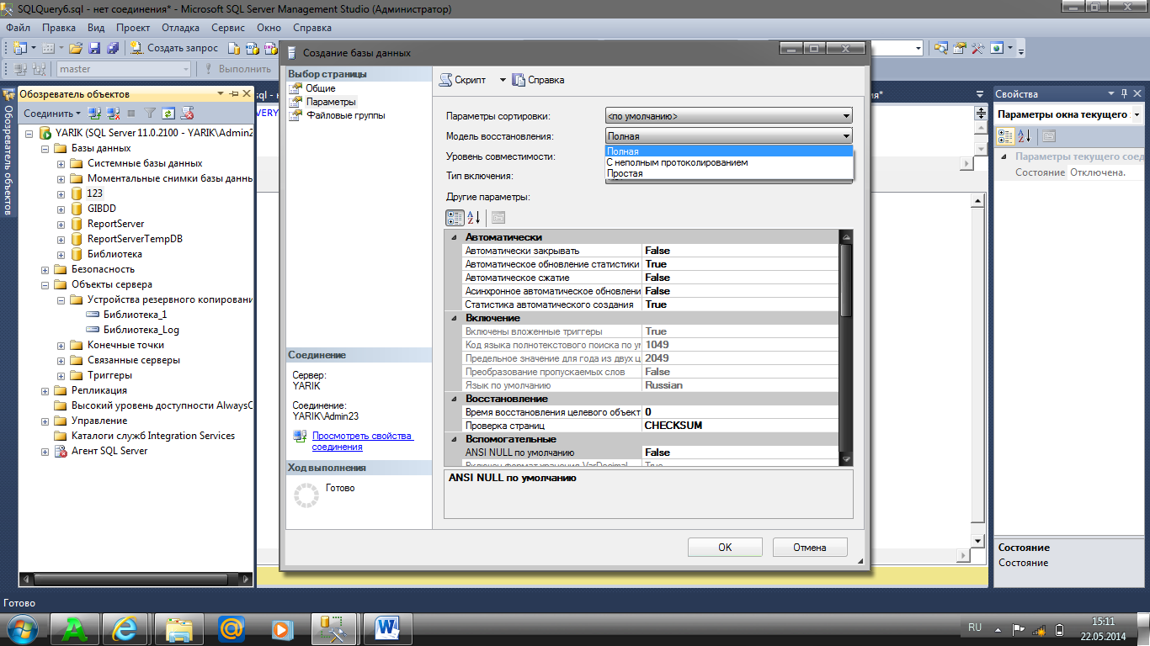Collapse the Объекты сервера node
1150x646 pixels.
[x=45, y=284]
